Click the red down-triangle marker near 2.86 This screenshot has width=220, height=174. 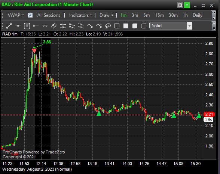coord(34,51)
